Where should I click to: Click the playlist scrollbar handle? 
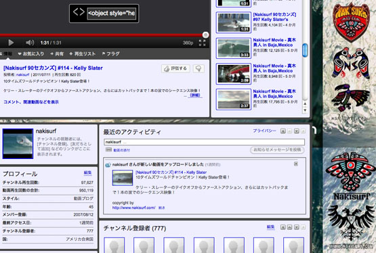click(x=305, y=50)
